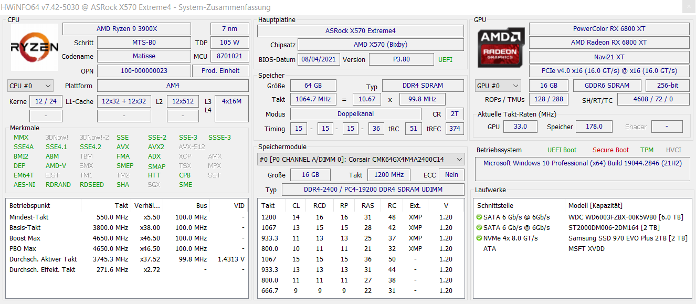Click the SSE4.2 feature label
Image resolution: width=696 pixels, height=304 pixels.
point(90,147)
